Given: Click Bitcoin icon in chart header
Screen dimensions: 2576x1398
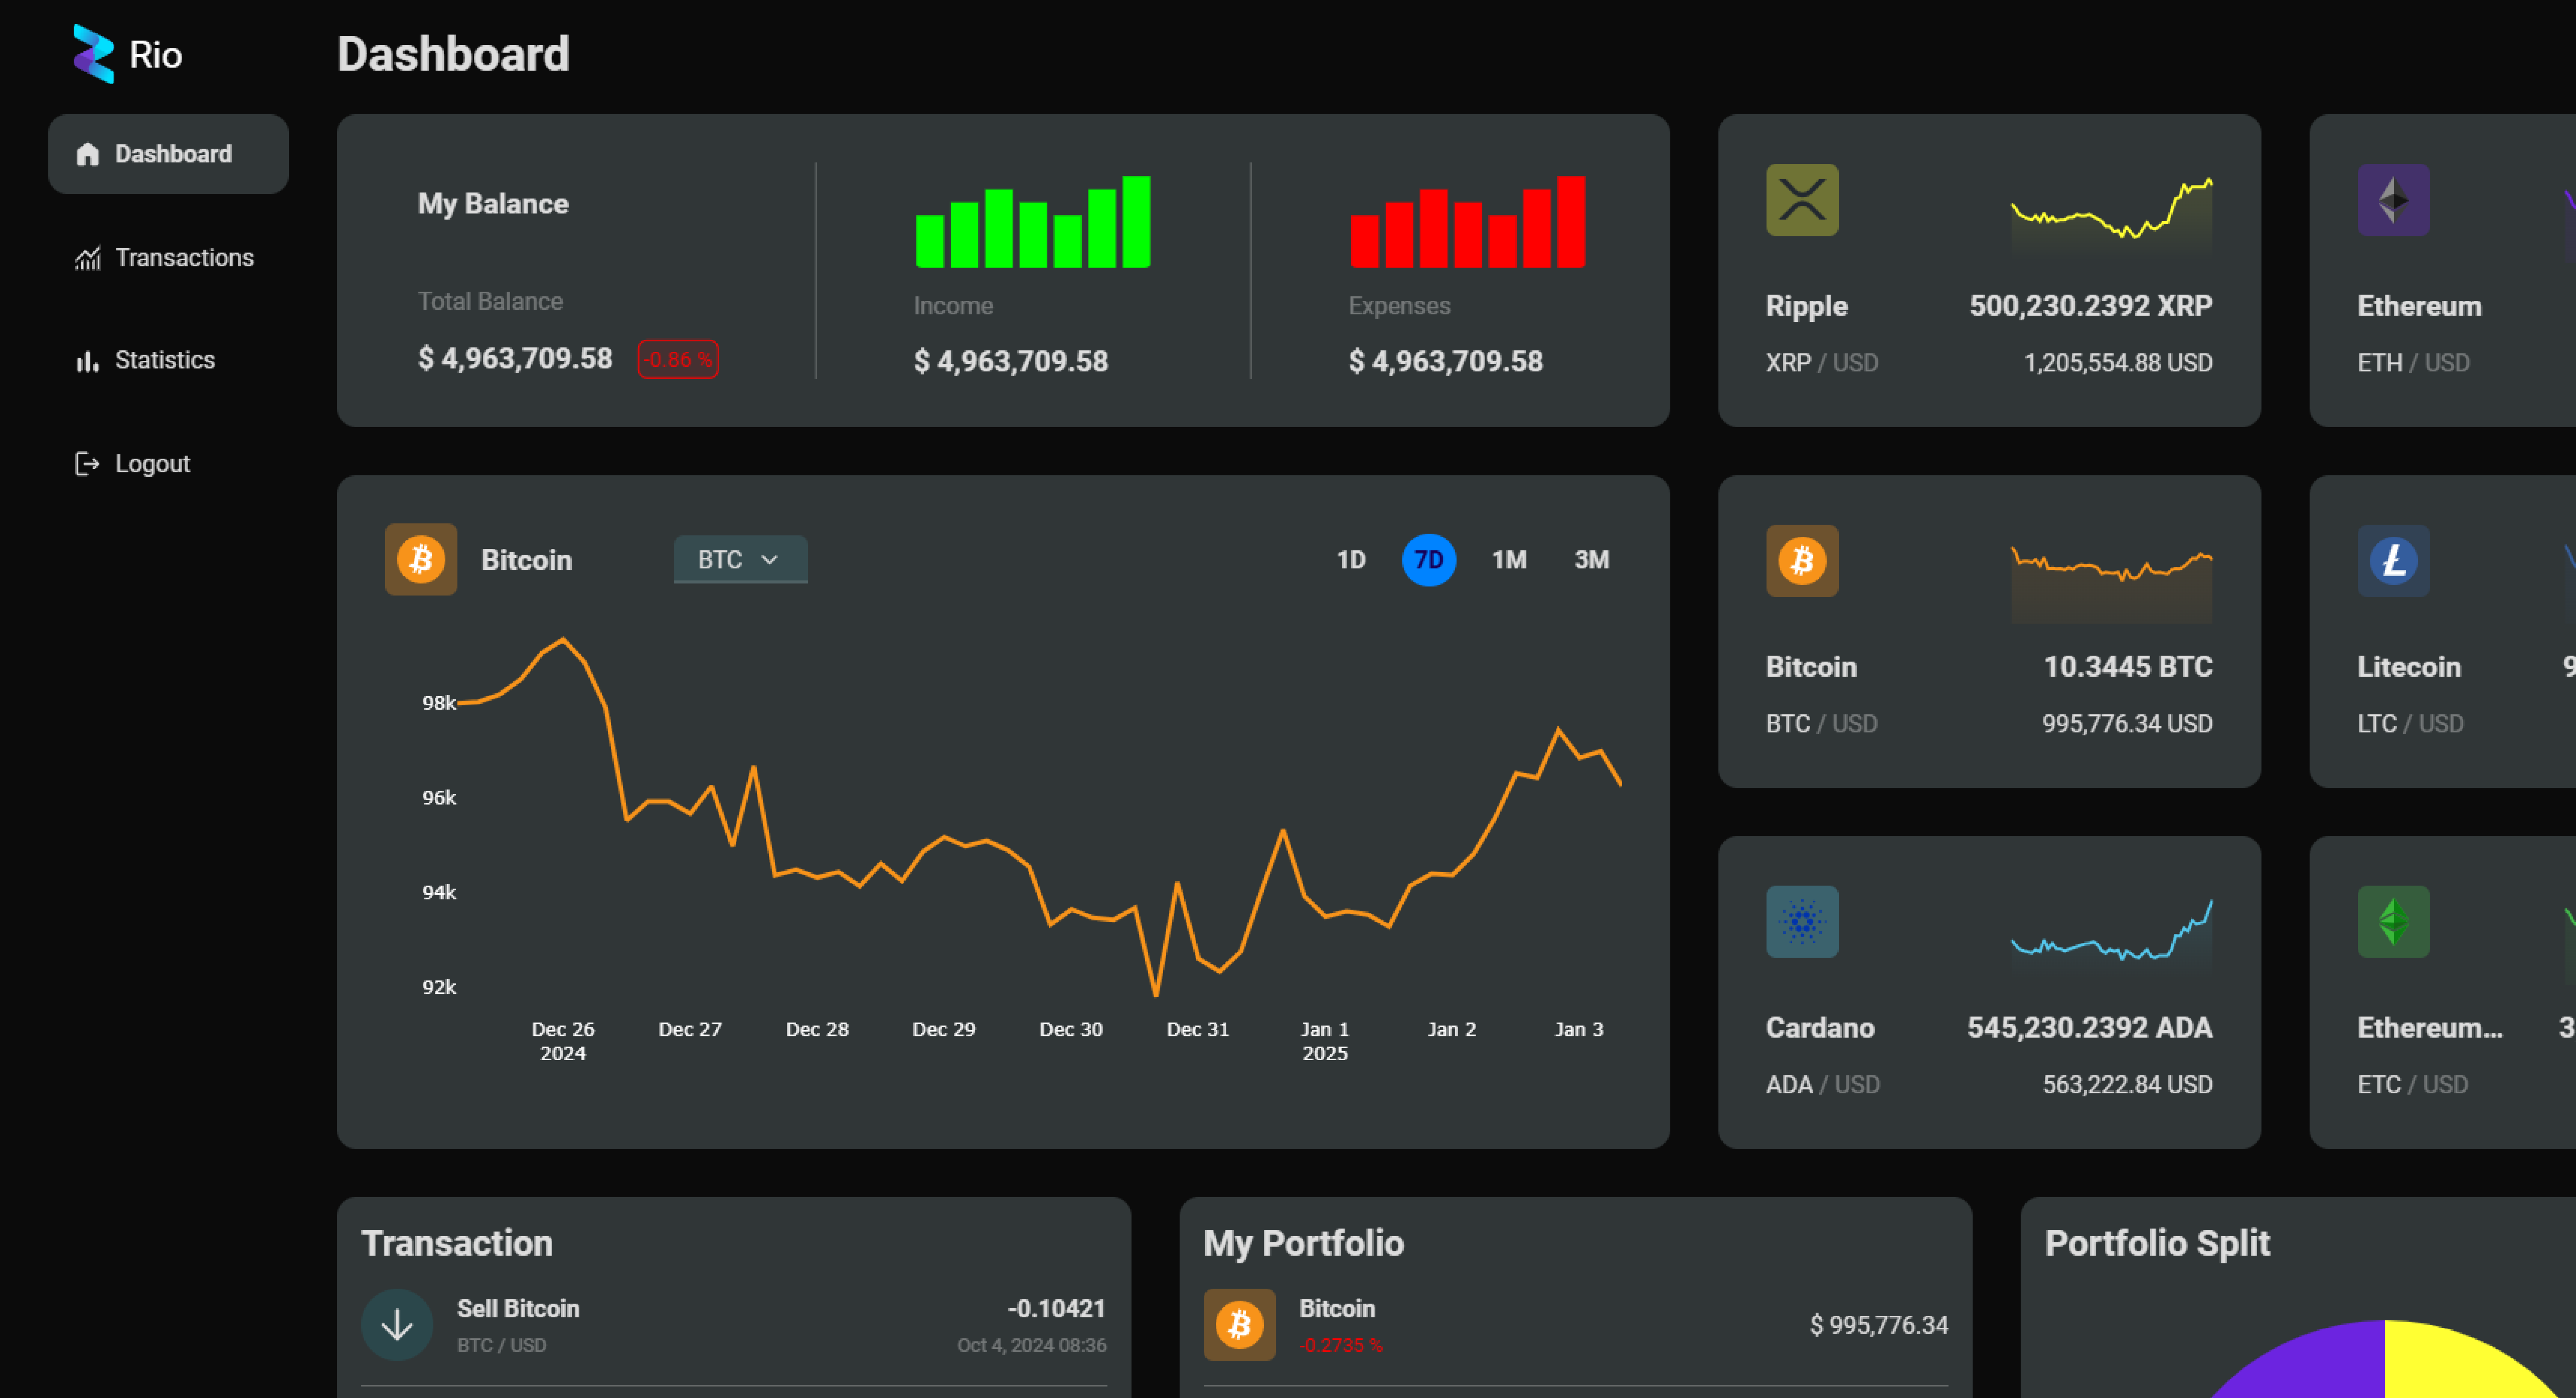Looking at the screenshot, I should click(421, 560).
